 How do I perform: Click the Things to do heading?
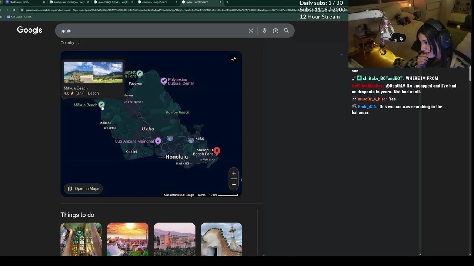[77, 215]
